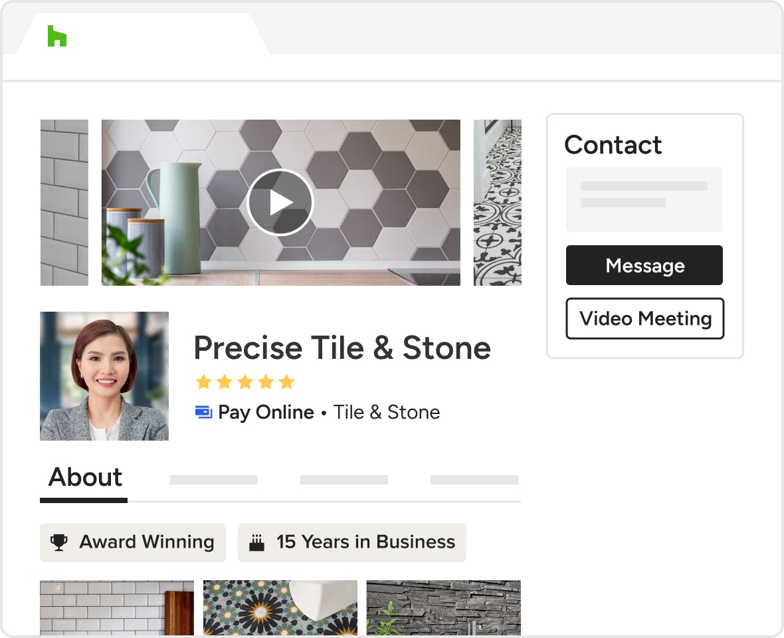The height and width of the screenshot is (638, 784).
Task: Open the dark stacked stone project thumbnail
Action: (x=443, y=607)
